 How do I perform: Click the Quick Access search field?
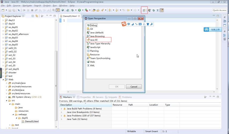click(x=219, y=10)
